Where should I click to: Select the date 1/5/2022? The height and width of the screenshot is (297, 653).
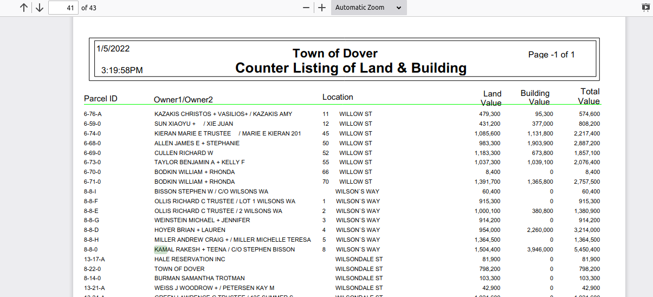(x=113, y=49)
